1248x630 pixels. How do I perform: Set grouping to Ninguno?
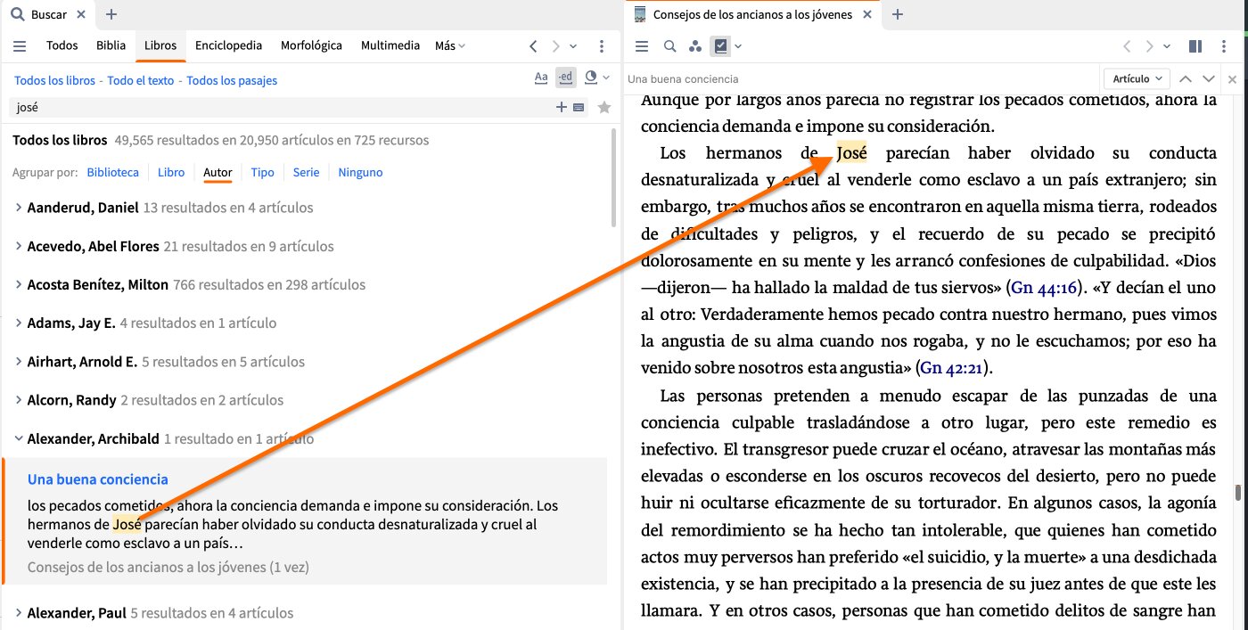(x=360, y=172)
